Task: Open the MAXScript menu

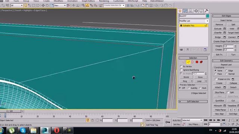Action: (133, 1)
